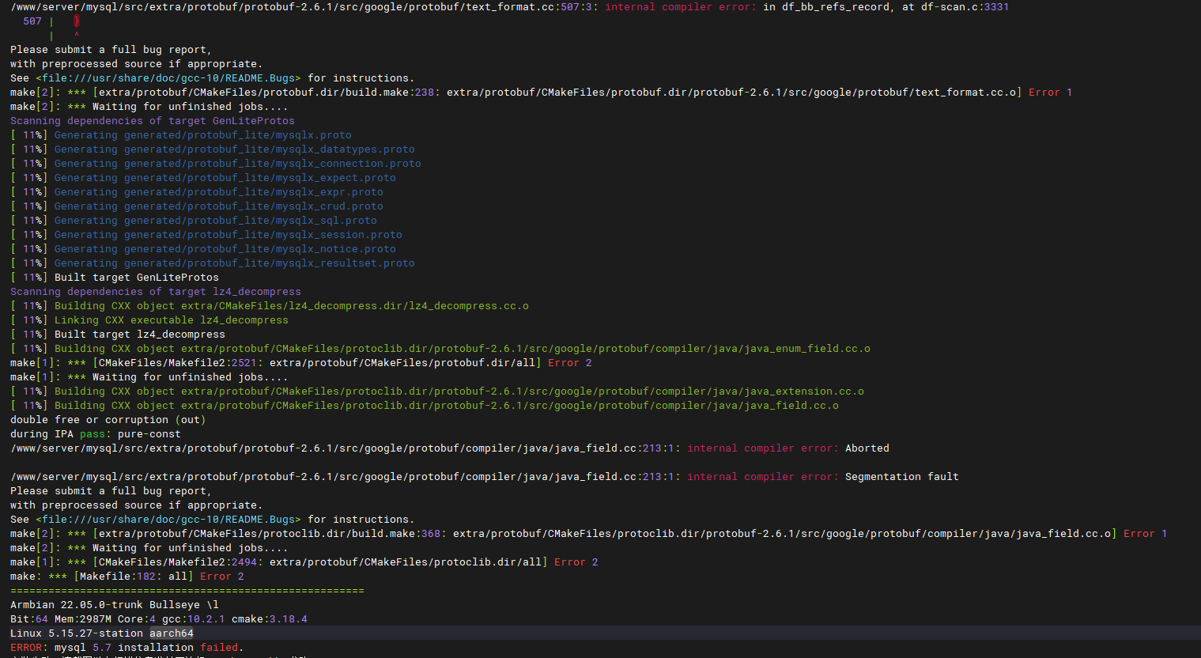Click the mysqlx_connection.proto generating line
Screen dimensions: 1201x658
(x=216, y=164)
